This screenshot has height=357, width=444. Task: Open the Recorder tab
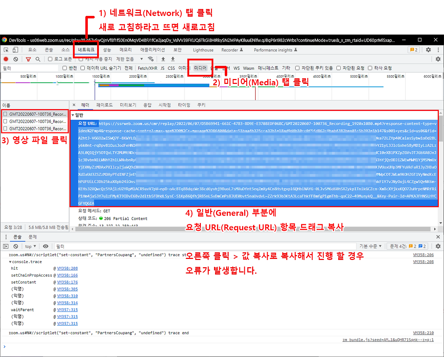tap(232, 50)
